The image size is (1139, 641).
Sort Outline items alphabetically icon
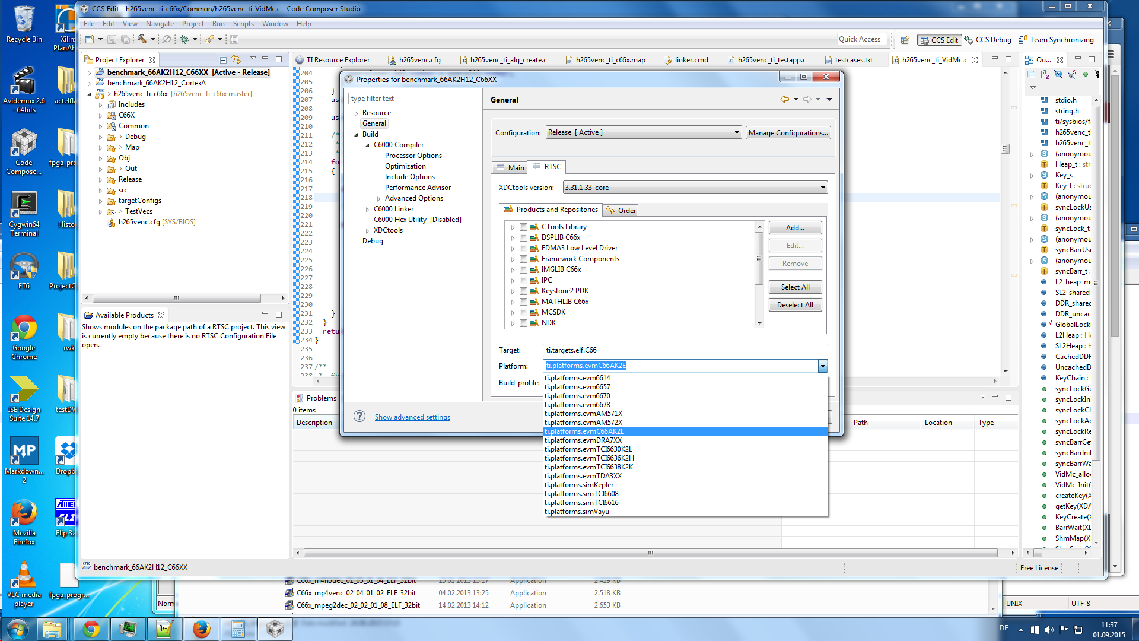pyautogui.click(x=1045, y=75)
